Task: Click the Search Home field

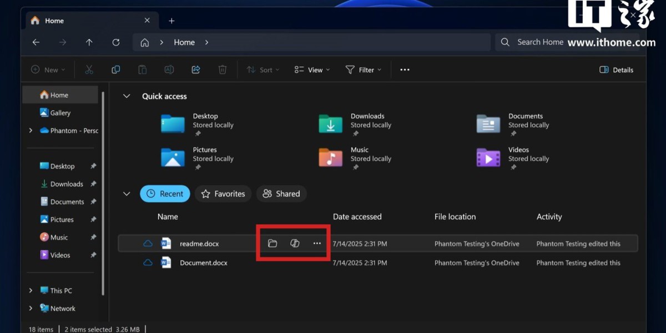Action: pyautogui.click(x=538, y=42)
